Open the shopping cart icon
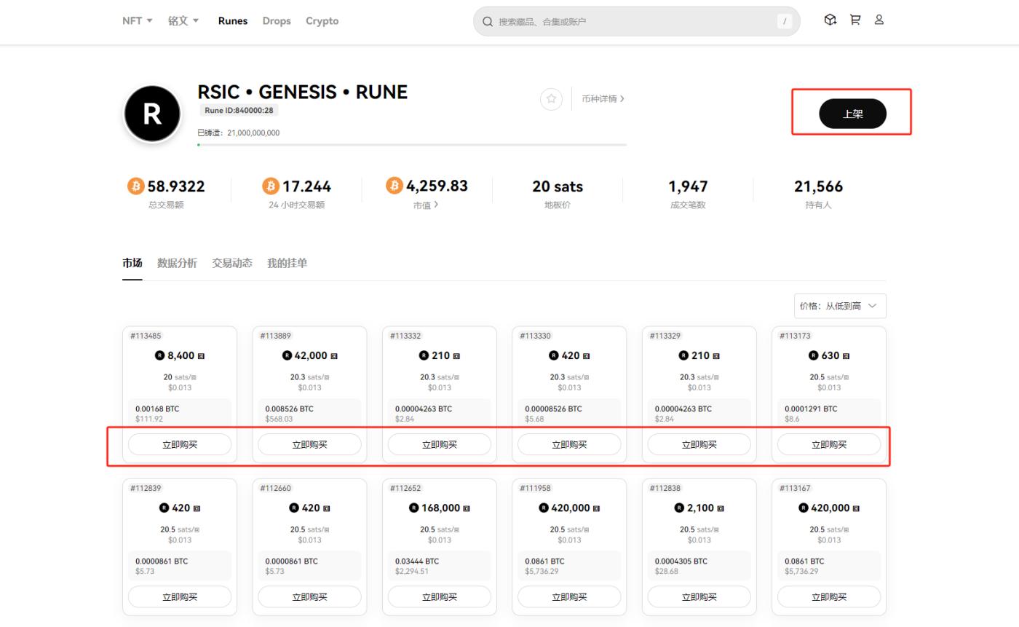This screenshot has height=627, width=1019. coord(855,20)
